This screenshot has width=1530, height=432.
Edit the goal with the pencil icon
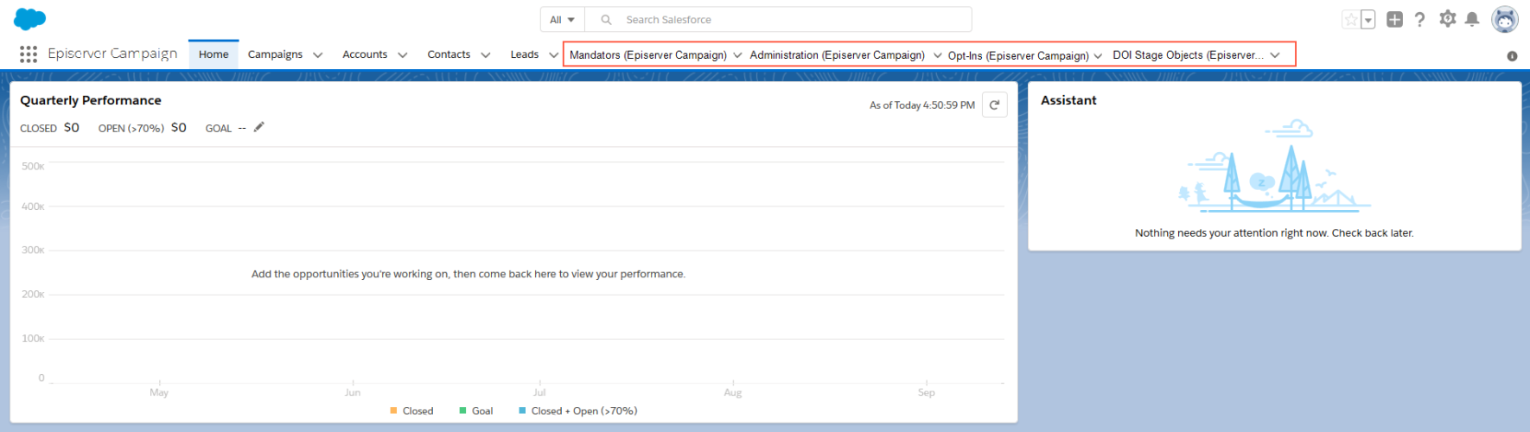[x=258, y=127]
